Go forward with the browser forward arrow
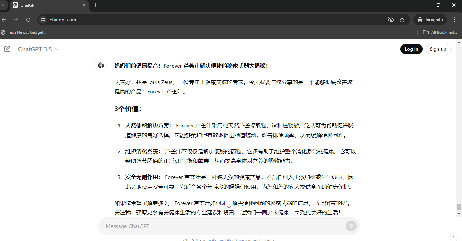This screenshot has width=462, height=241. pyautogui.click(x=16, y=20)
